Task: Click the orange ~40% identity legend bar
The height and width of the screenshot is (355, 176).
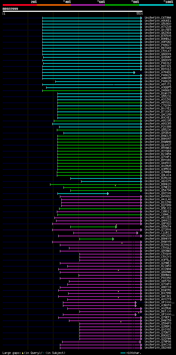Action: point(54,5)
